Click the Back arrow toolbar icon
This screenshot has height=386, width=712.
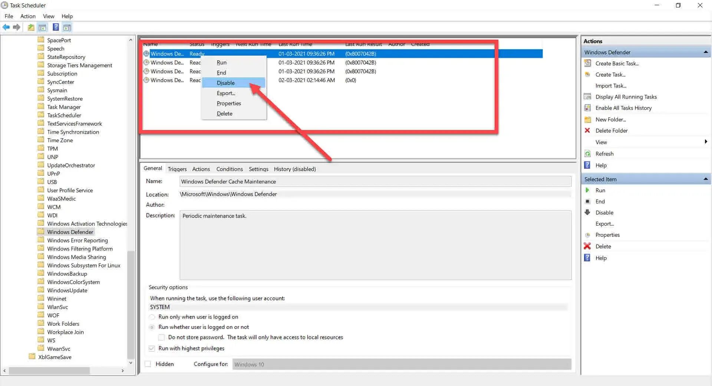coord(6,27)
